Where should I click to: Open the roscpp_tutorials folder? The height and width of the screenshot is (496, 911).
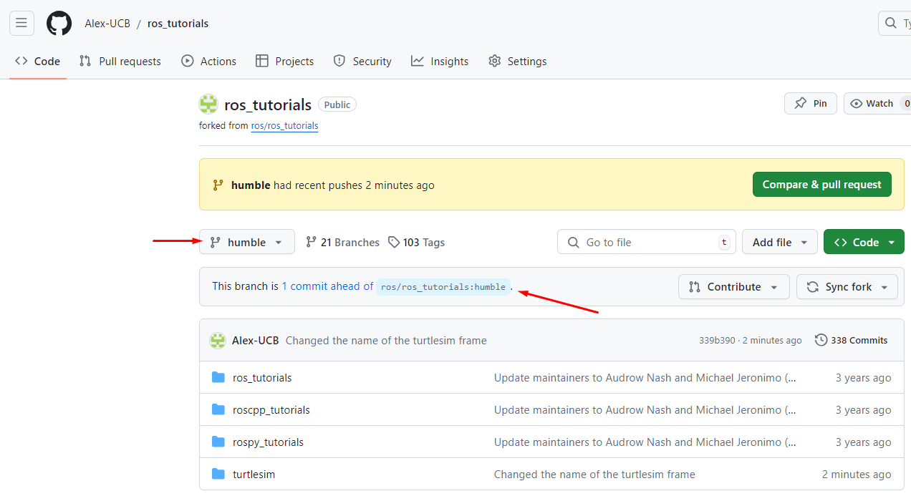(x=271, y=410)
